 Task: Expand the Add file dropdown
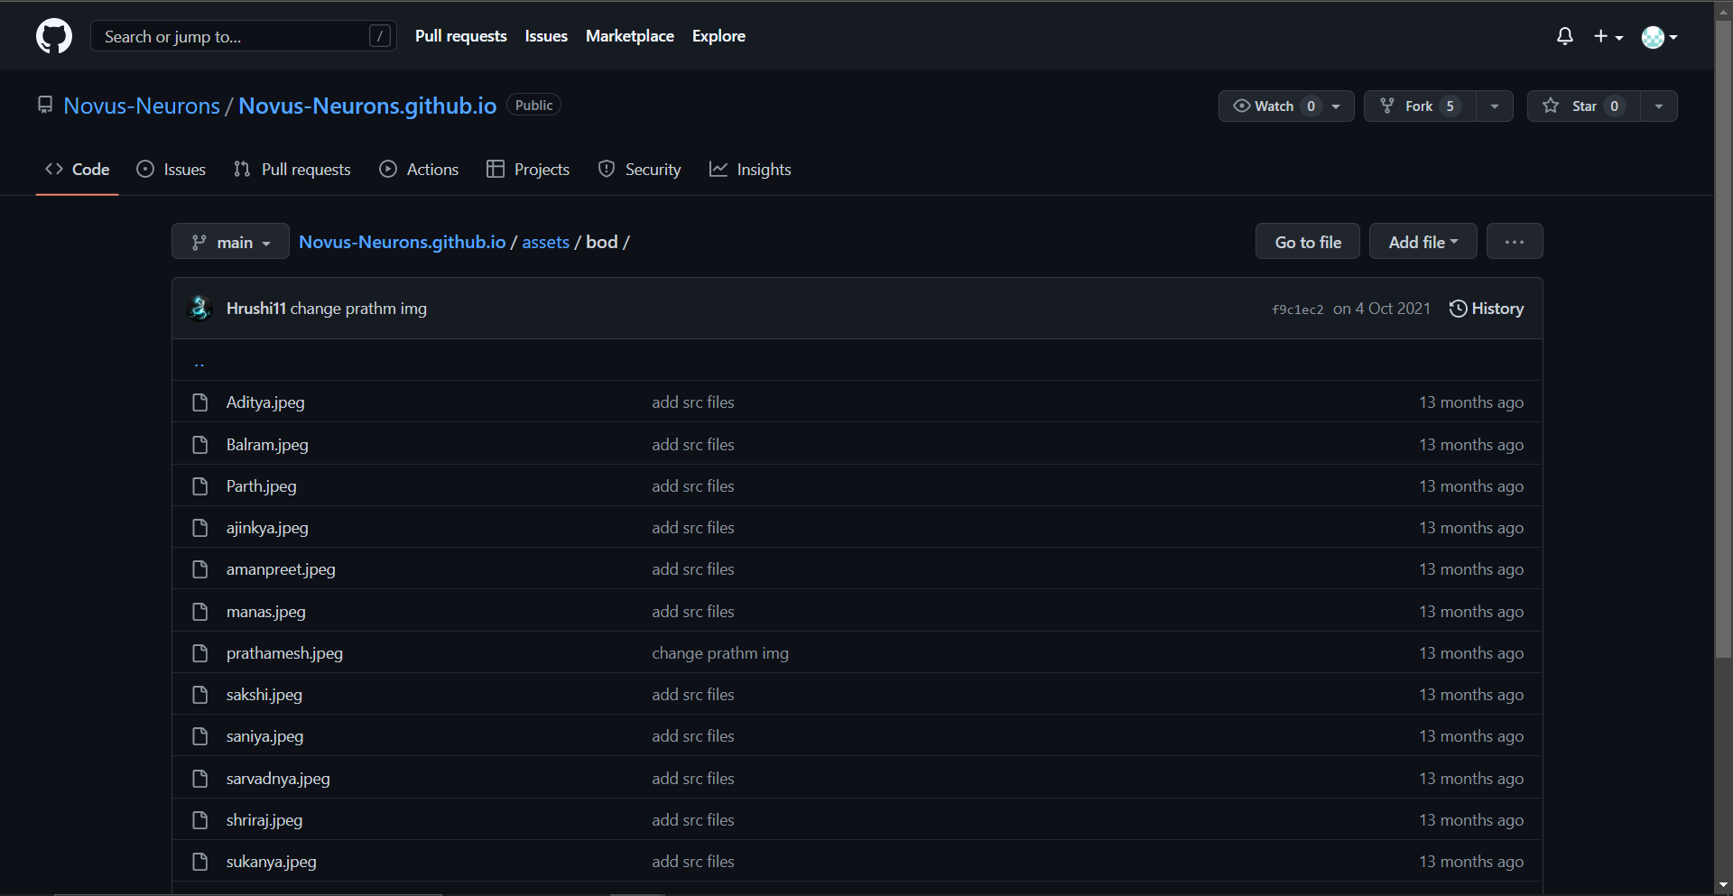pyautogui.click(x=1423, y=241)
